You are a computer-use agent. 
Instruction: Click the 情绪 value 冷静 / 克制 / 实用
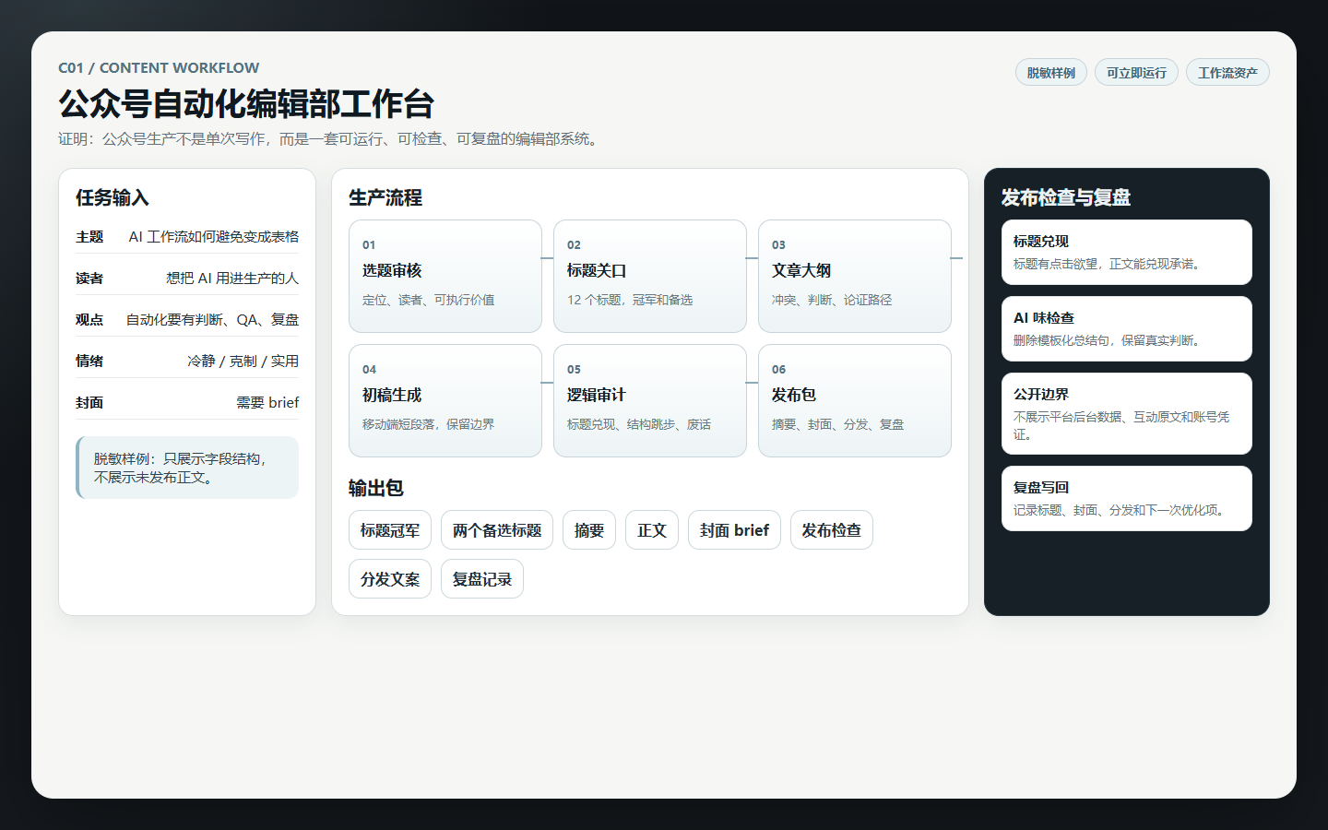(x=243, y=362)
